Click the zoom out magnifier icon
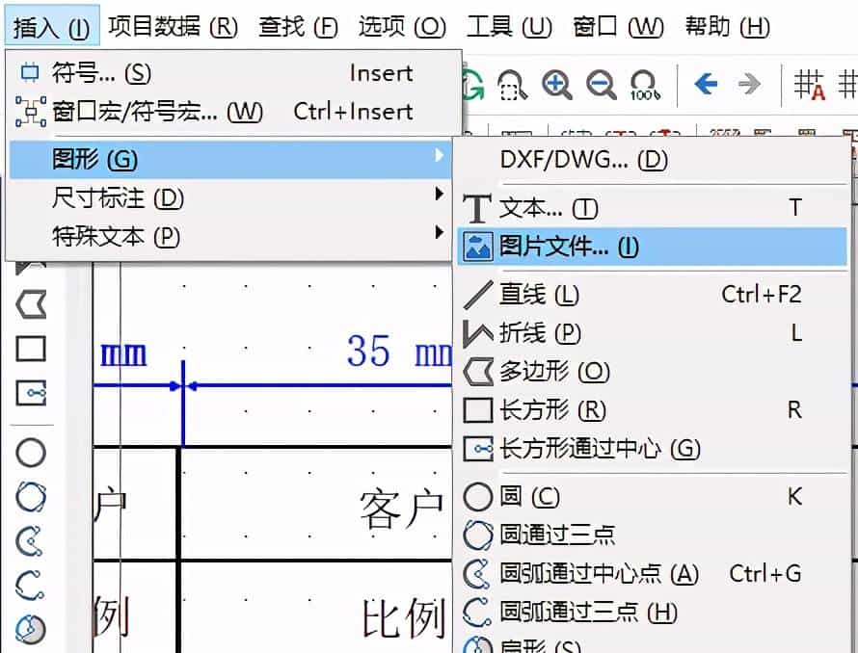The height and width of the screenshot is (653, 858). (x=601, y=82)
